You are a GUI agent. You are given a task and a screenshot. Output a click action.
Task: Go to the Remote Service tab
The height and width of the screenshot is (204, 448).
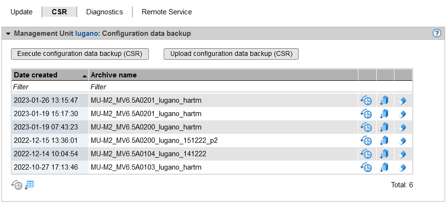click(167, 12)
